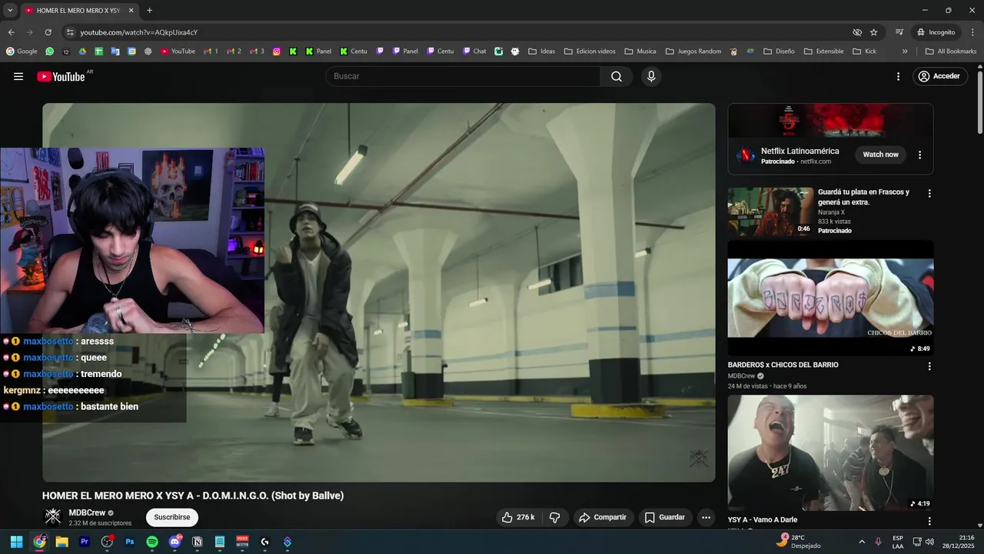Click the search magnifier button
Image resolution: width=984 pixels, height=554 pixels.
(617, 76)
